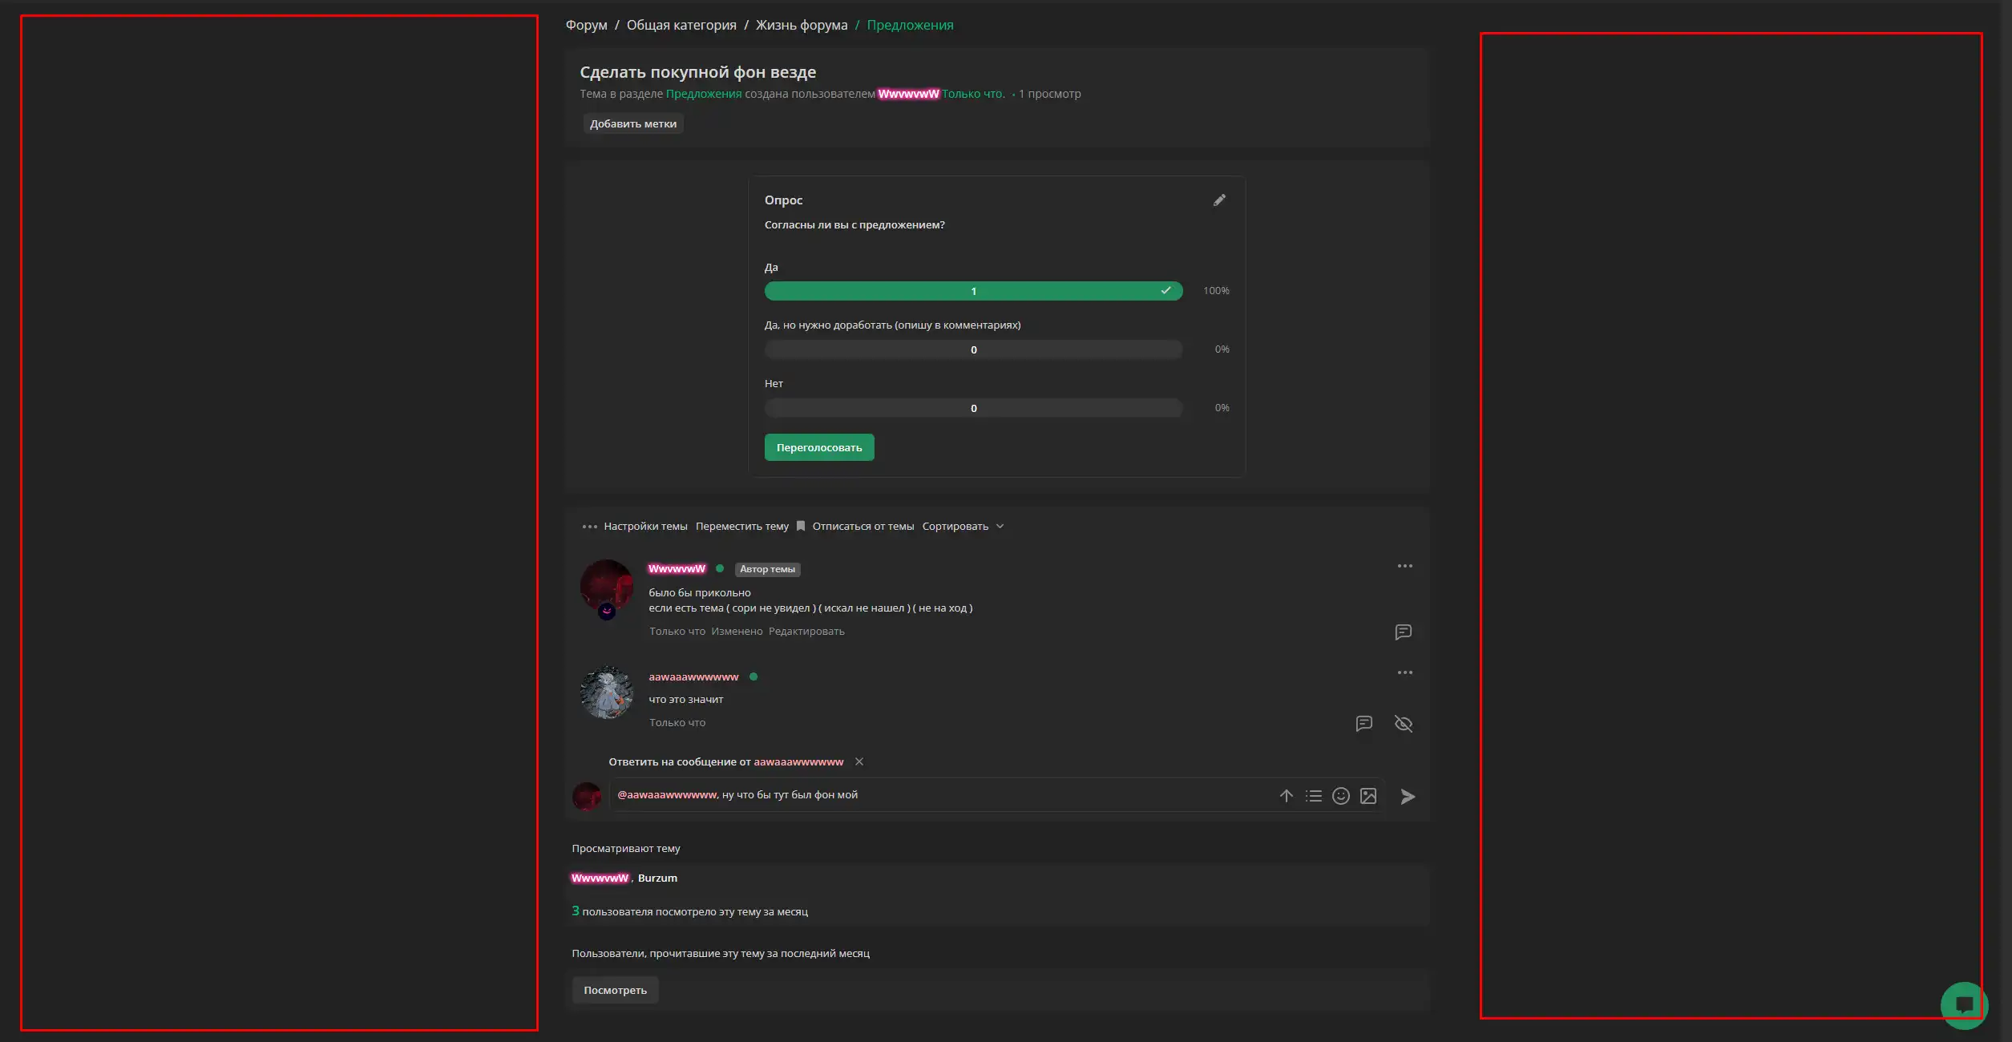Click the Автор темы badge
Screen dimensions: 2012x1042
tap(767, 569)
